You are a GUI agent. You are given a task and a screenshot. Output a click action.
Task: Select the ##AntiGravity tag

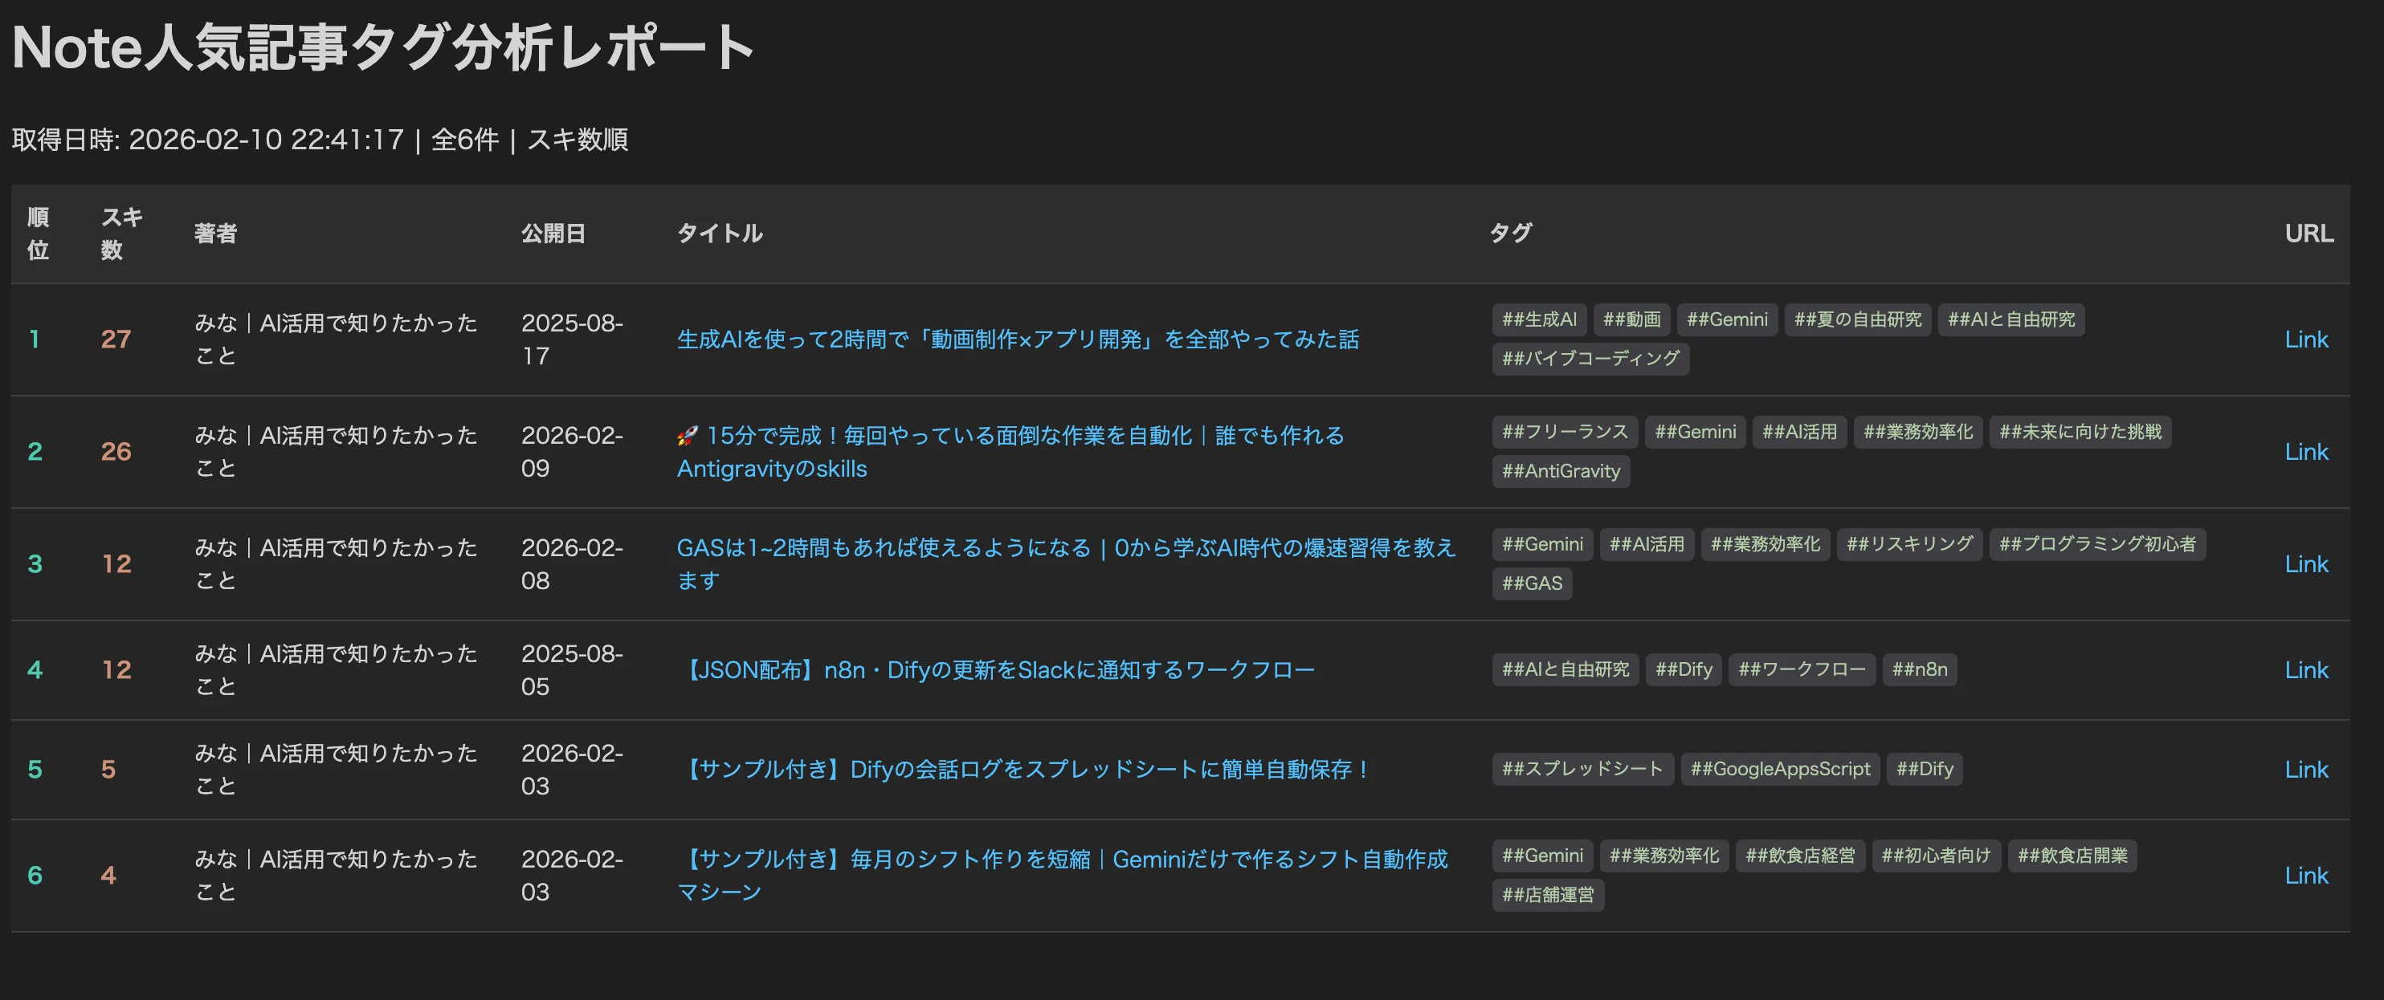tap(1561, 471)
